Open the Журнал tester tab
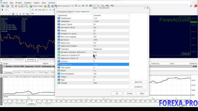The height and width of the screenshot is (111, 198). pos(48,104)
